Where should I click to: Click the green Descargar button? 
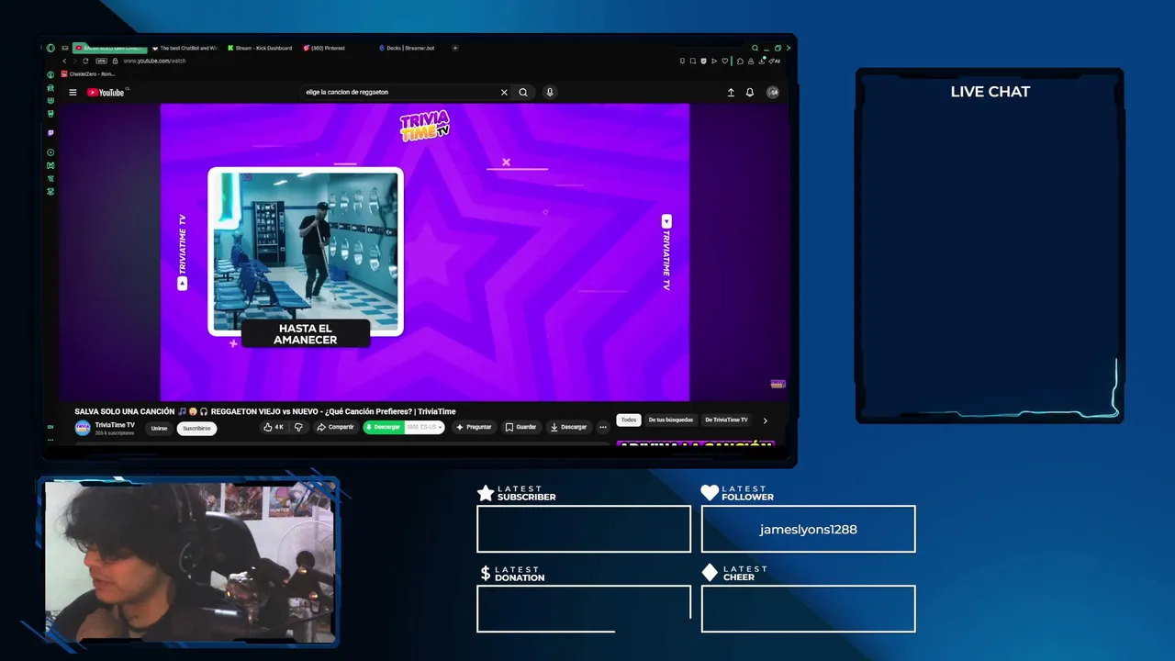point(383,427)
